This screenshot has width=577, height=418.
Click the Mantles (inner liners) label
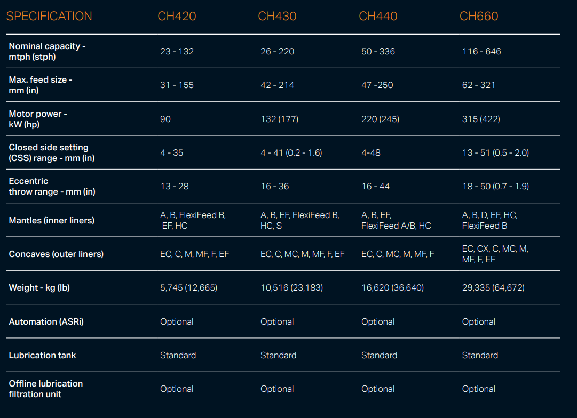51,220
